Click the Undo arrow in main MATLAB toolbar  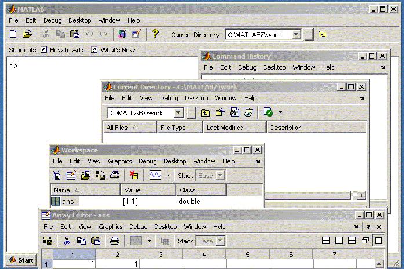[89, 34]
